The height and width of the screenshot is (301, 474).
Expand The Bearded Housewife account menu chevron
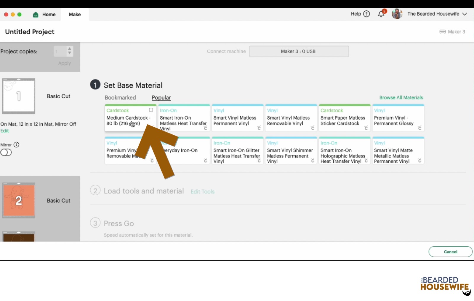465,14
